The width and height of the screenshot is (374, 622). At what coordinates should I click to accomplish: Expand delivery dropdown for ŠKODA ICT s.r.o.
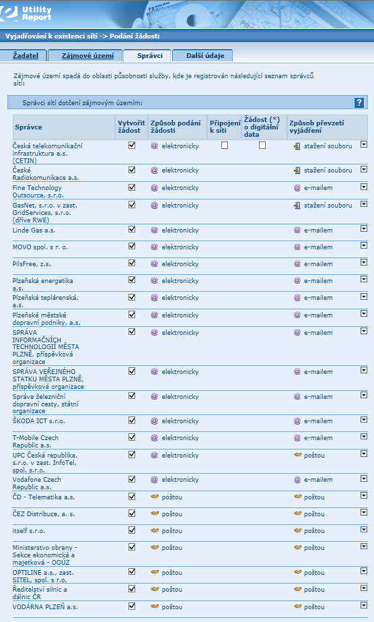364,420
